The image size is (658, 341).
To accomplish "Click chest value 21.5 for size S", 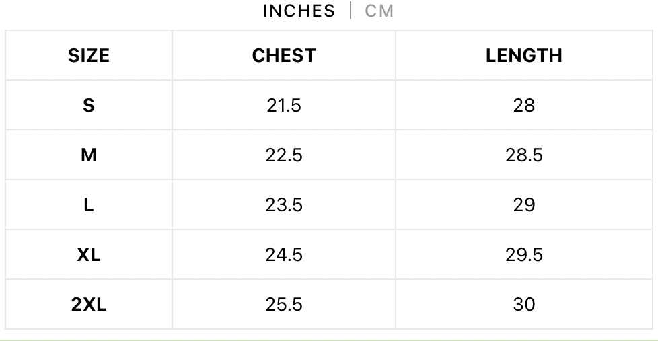I will [284, 106].
